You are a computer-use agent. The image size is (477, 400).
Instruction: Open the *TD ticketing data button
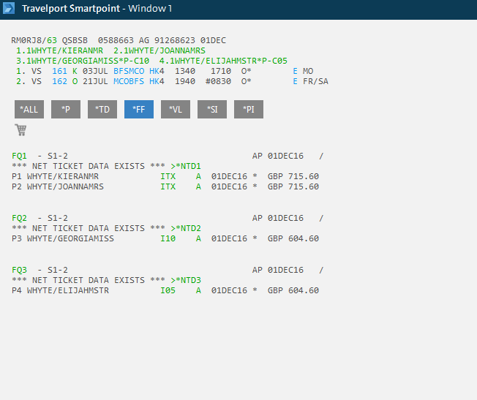(102, 109)
